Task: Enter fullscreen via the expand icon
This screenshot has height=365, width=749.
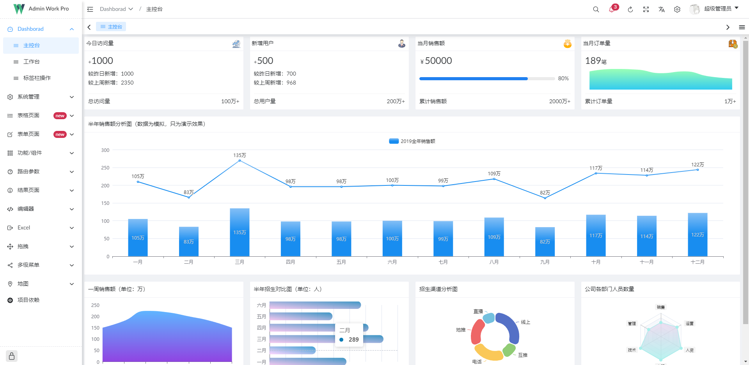Action: [646, 9]
